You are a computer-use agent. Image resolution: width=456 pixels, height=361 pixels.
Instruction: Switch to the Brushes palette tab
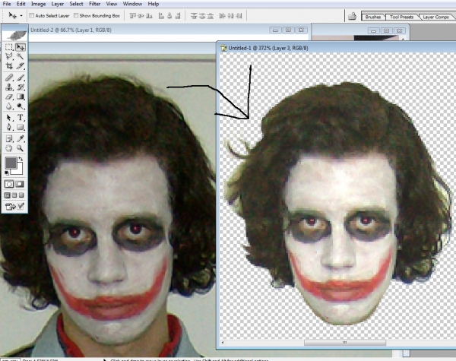(x=373, y=17)
